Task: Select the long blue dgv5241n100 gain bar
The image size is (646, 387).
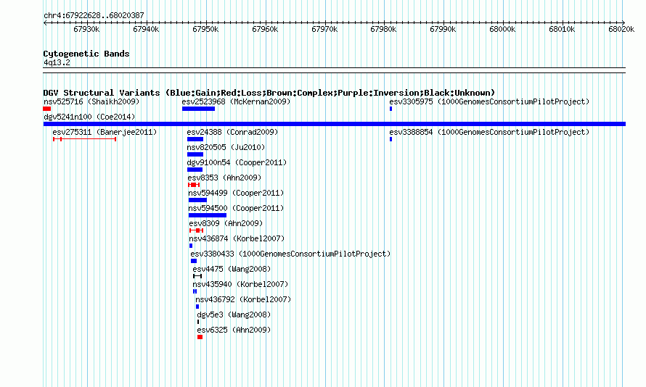Action: (335, 124)
